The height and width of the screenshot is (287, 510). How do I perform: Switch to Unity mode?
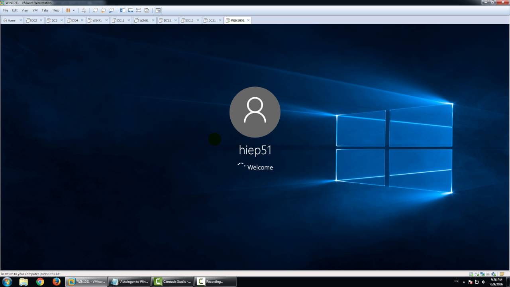[147, 10]
